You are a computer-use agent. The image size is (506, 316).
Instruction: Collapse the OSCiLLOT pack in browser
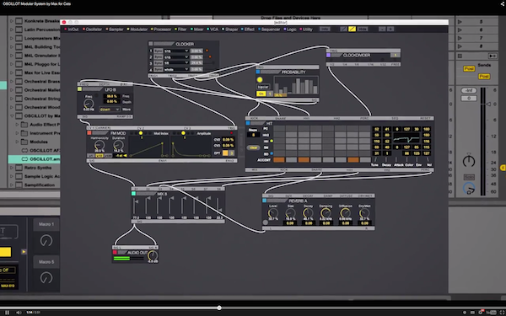coord(12,115)
